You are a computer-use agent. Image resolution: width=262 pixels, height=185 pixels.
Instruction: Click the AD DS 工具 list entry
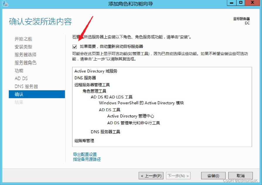pyautogui.click(x=109, y=110)
